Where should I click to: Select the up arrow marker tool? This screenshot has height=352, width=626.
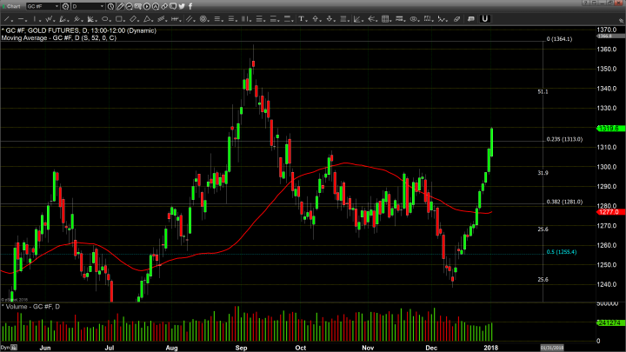coord(316,19)
